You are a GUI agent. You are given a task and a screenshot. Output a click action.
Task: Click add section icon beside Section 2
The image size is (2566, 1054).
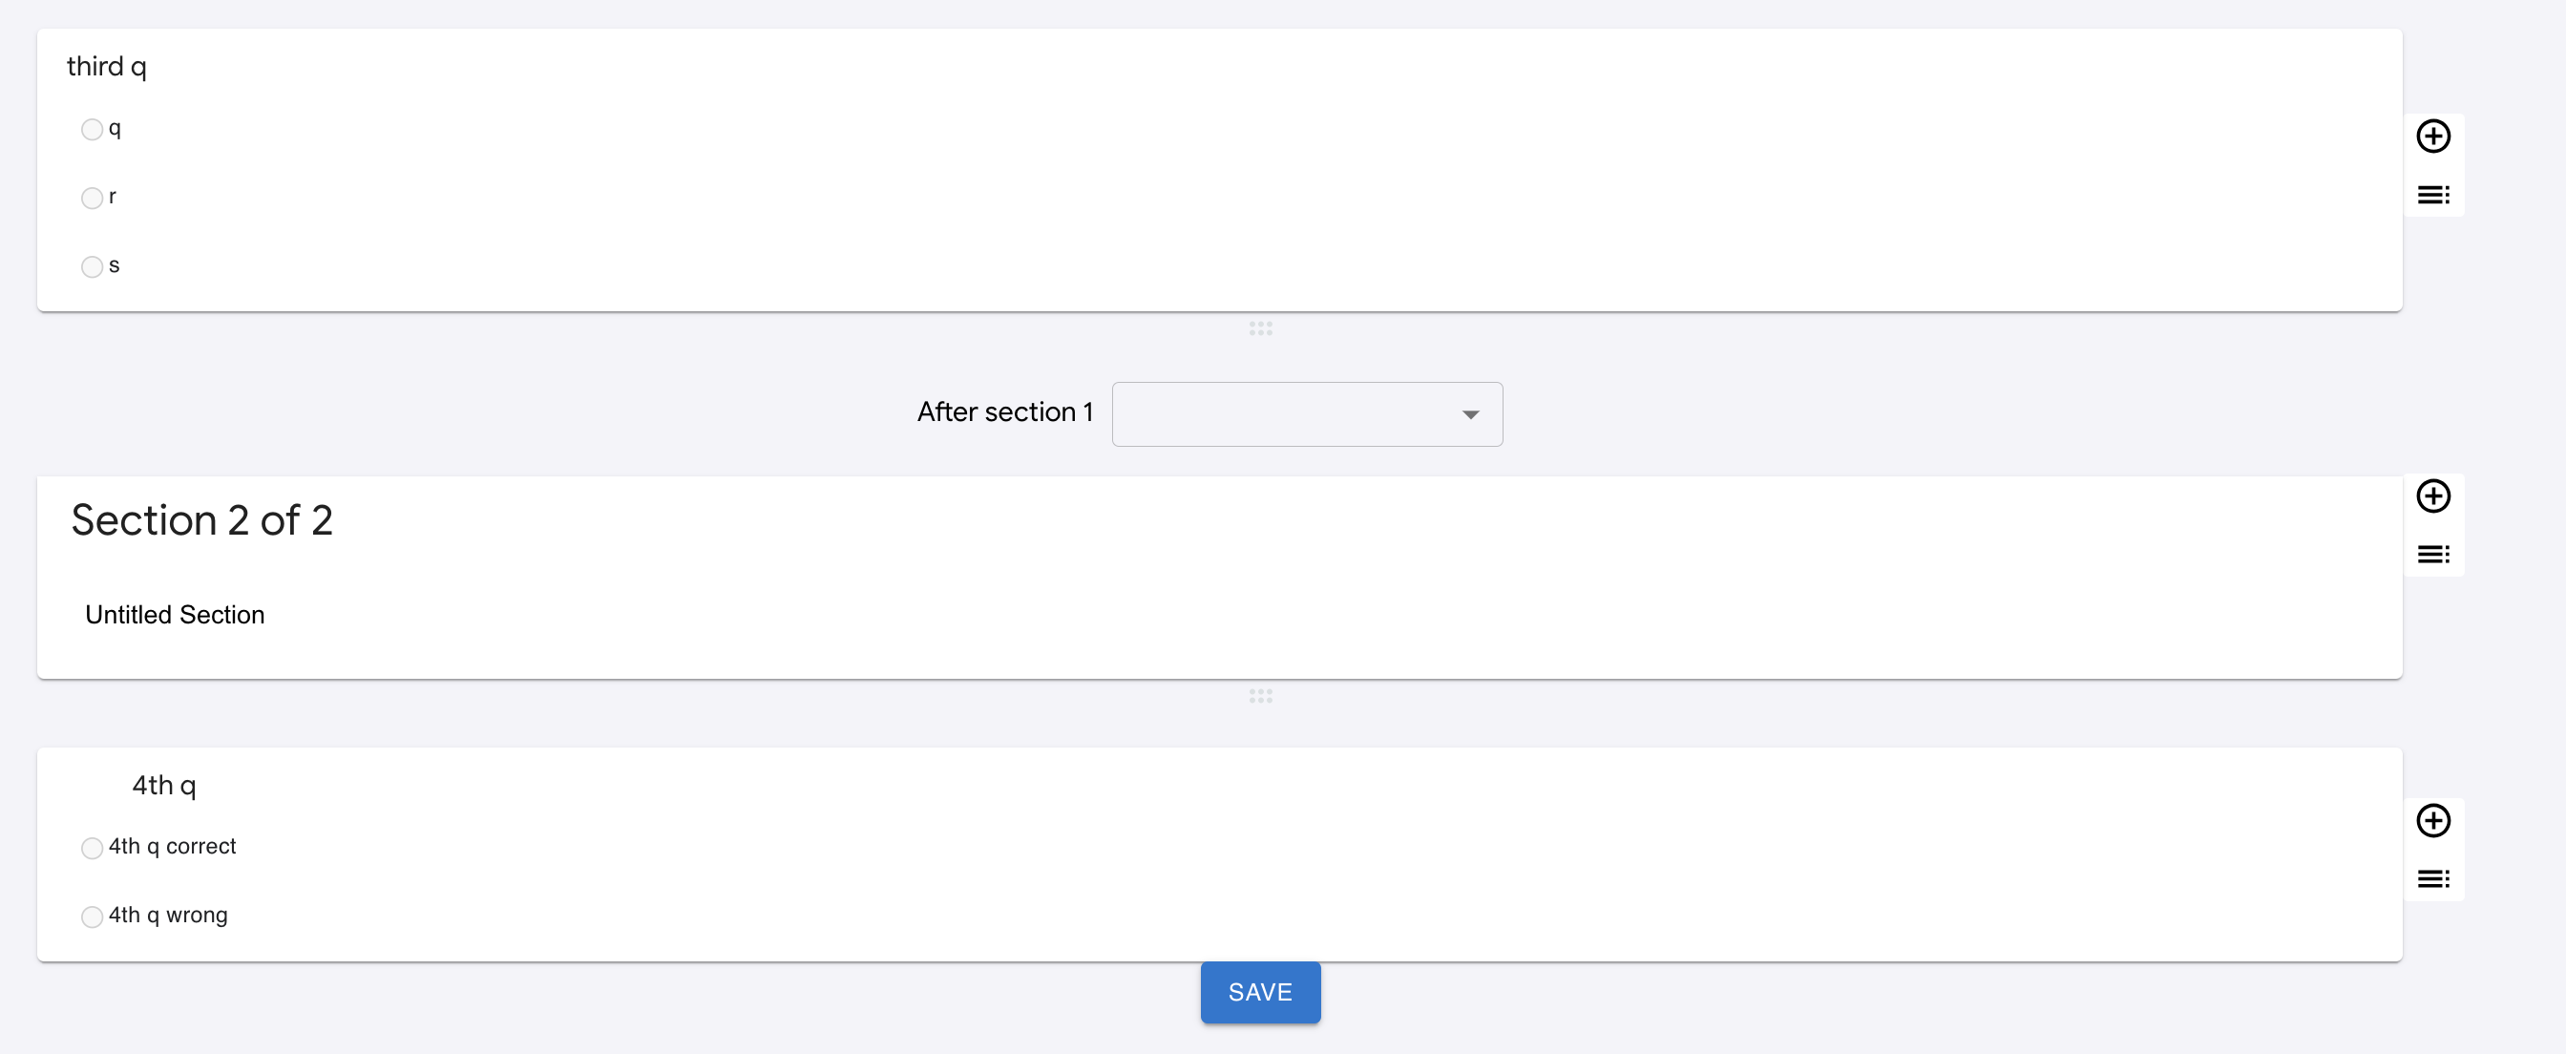click(x=2432, y=554)
